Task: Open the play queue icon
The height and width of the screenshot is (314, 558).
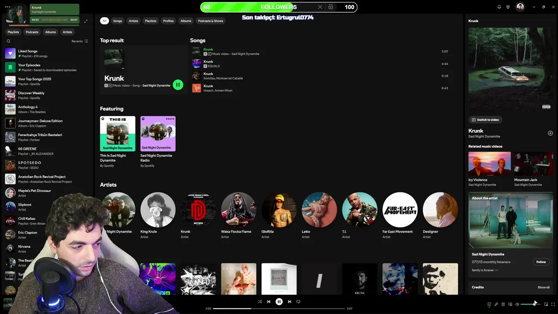Action: point(503,304)
